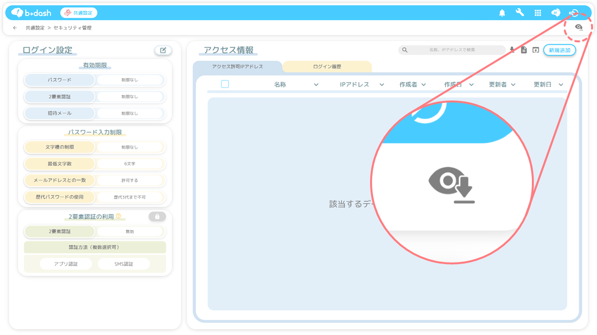597x335 pixels.
Task: Open the wrench settings tool
Action: (x=520, y=13)
